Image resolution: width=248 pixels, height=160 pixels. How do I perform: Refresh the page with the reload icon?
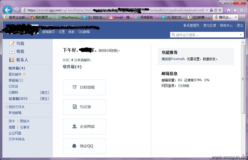pyautogui.click(x=216, y=10)
